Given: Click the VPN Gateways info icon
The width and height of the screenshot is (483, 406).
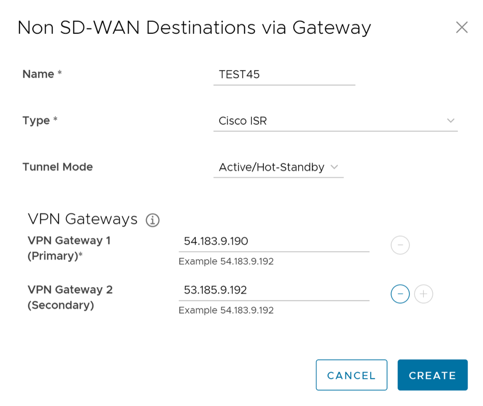Looking at the screenshot, I should tap(153, 220).
